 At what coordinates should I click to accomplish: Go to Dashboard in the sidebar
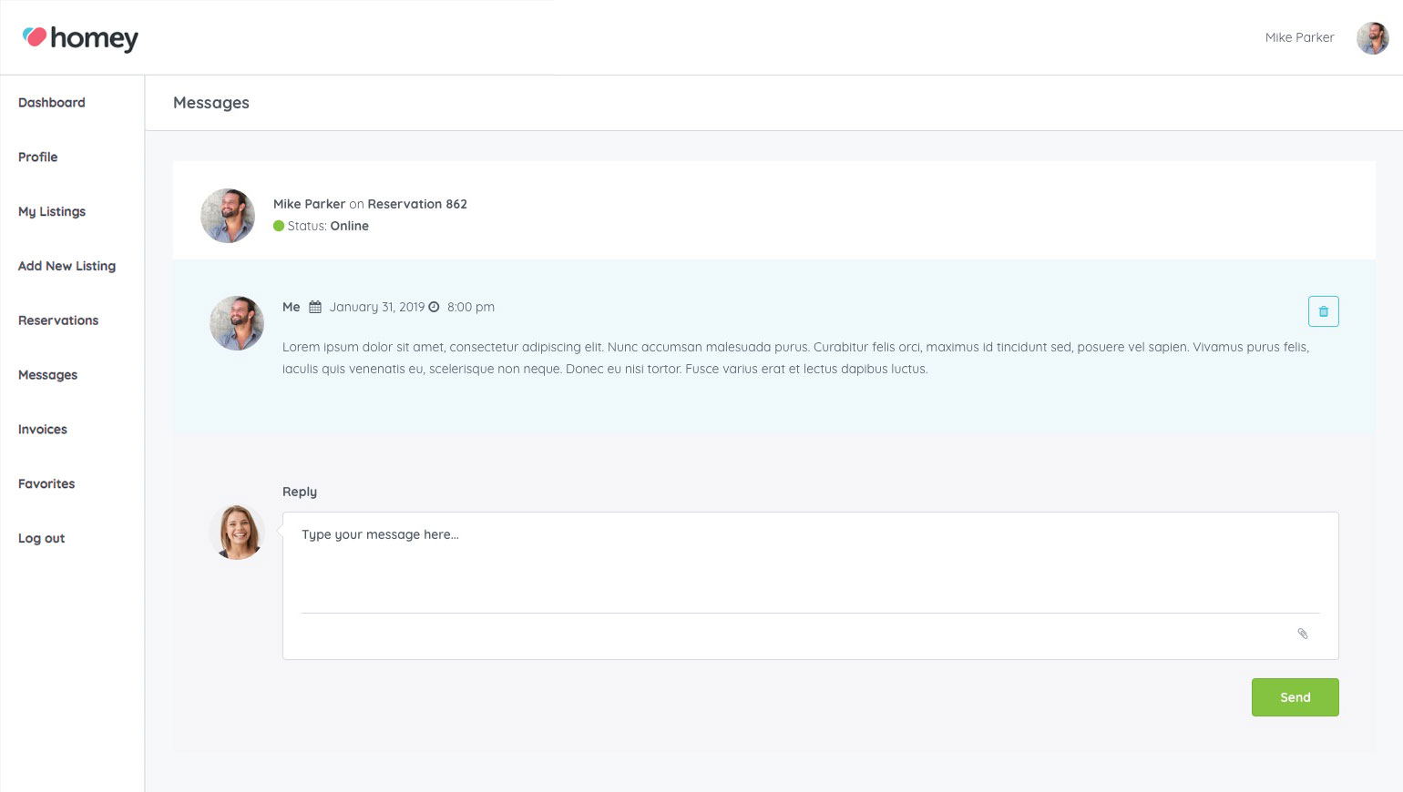click(x=52, y=103)
